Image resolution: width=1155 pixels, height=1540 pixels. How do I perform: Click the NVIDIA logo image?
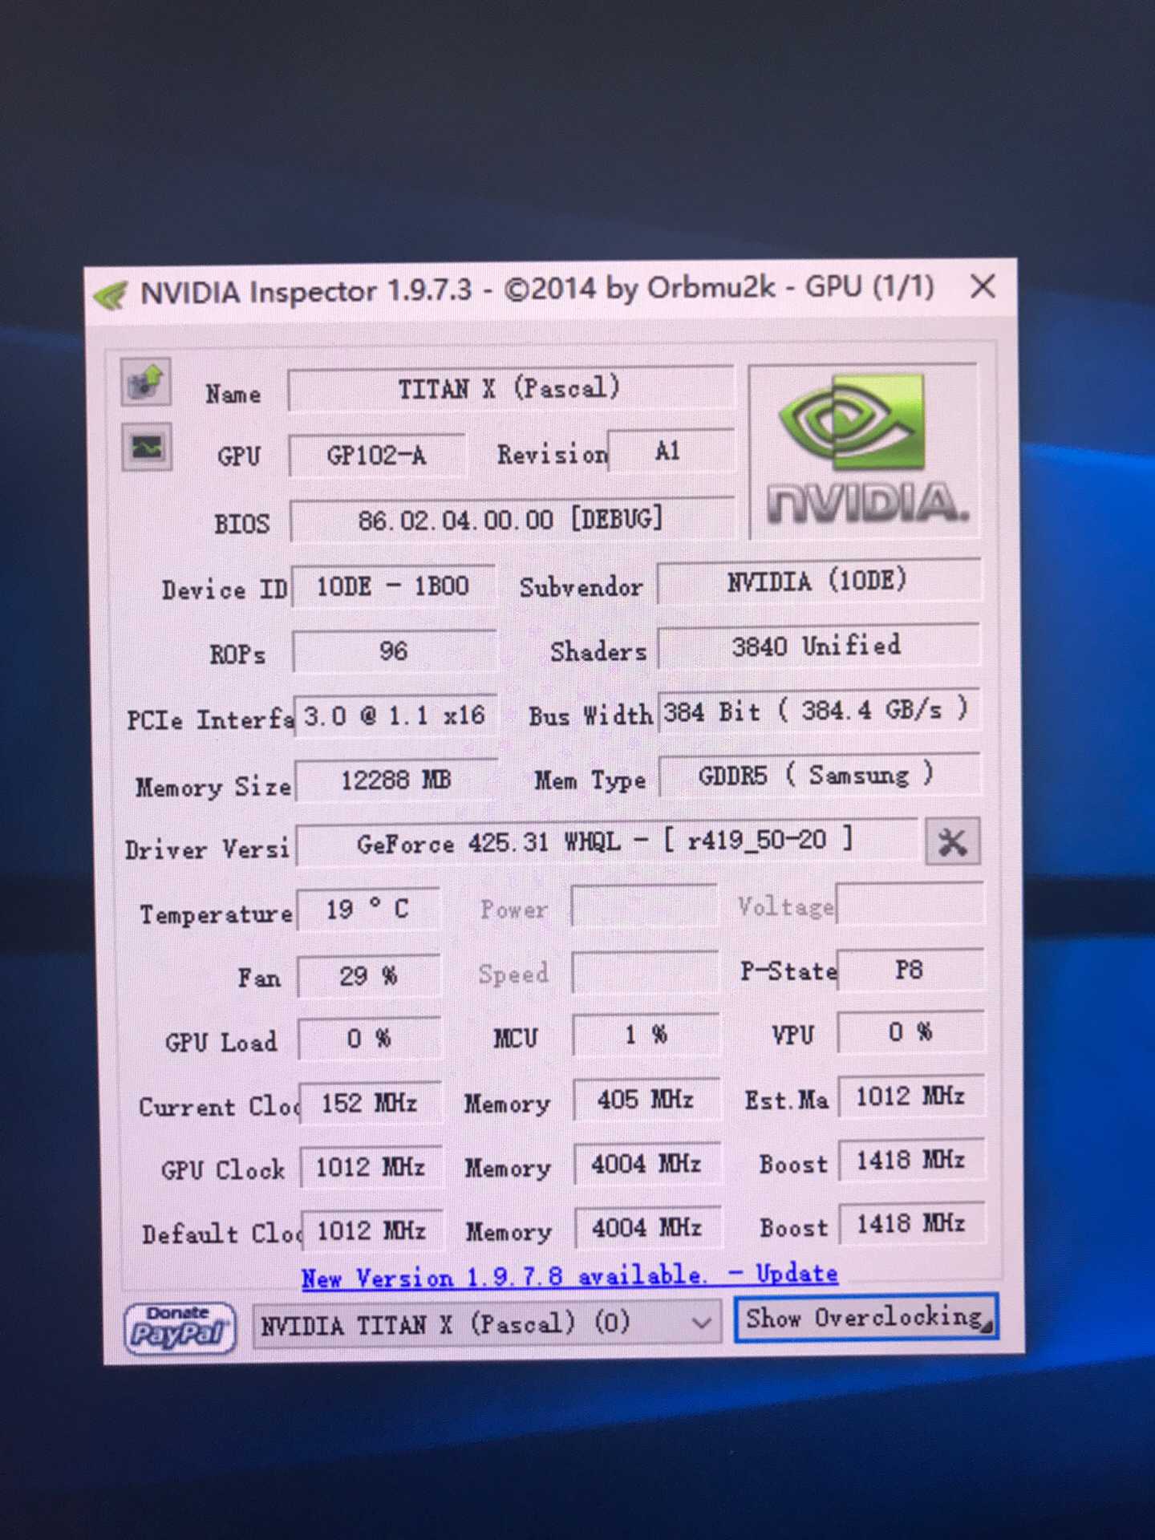tap(864, 452)
